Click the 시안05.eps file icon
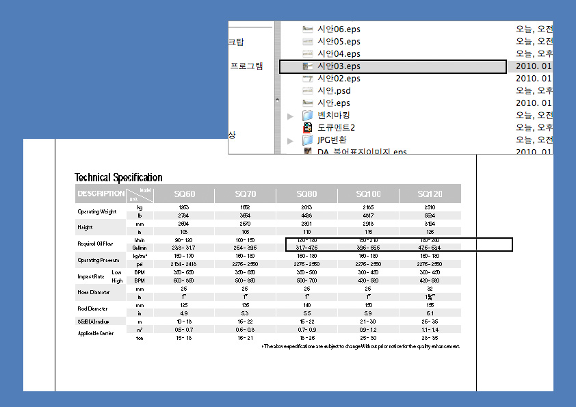Screen dimensions: 576x407 point(307,42)
